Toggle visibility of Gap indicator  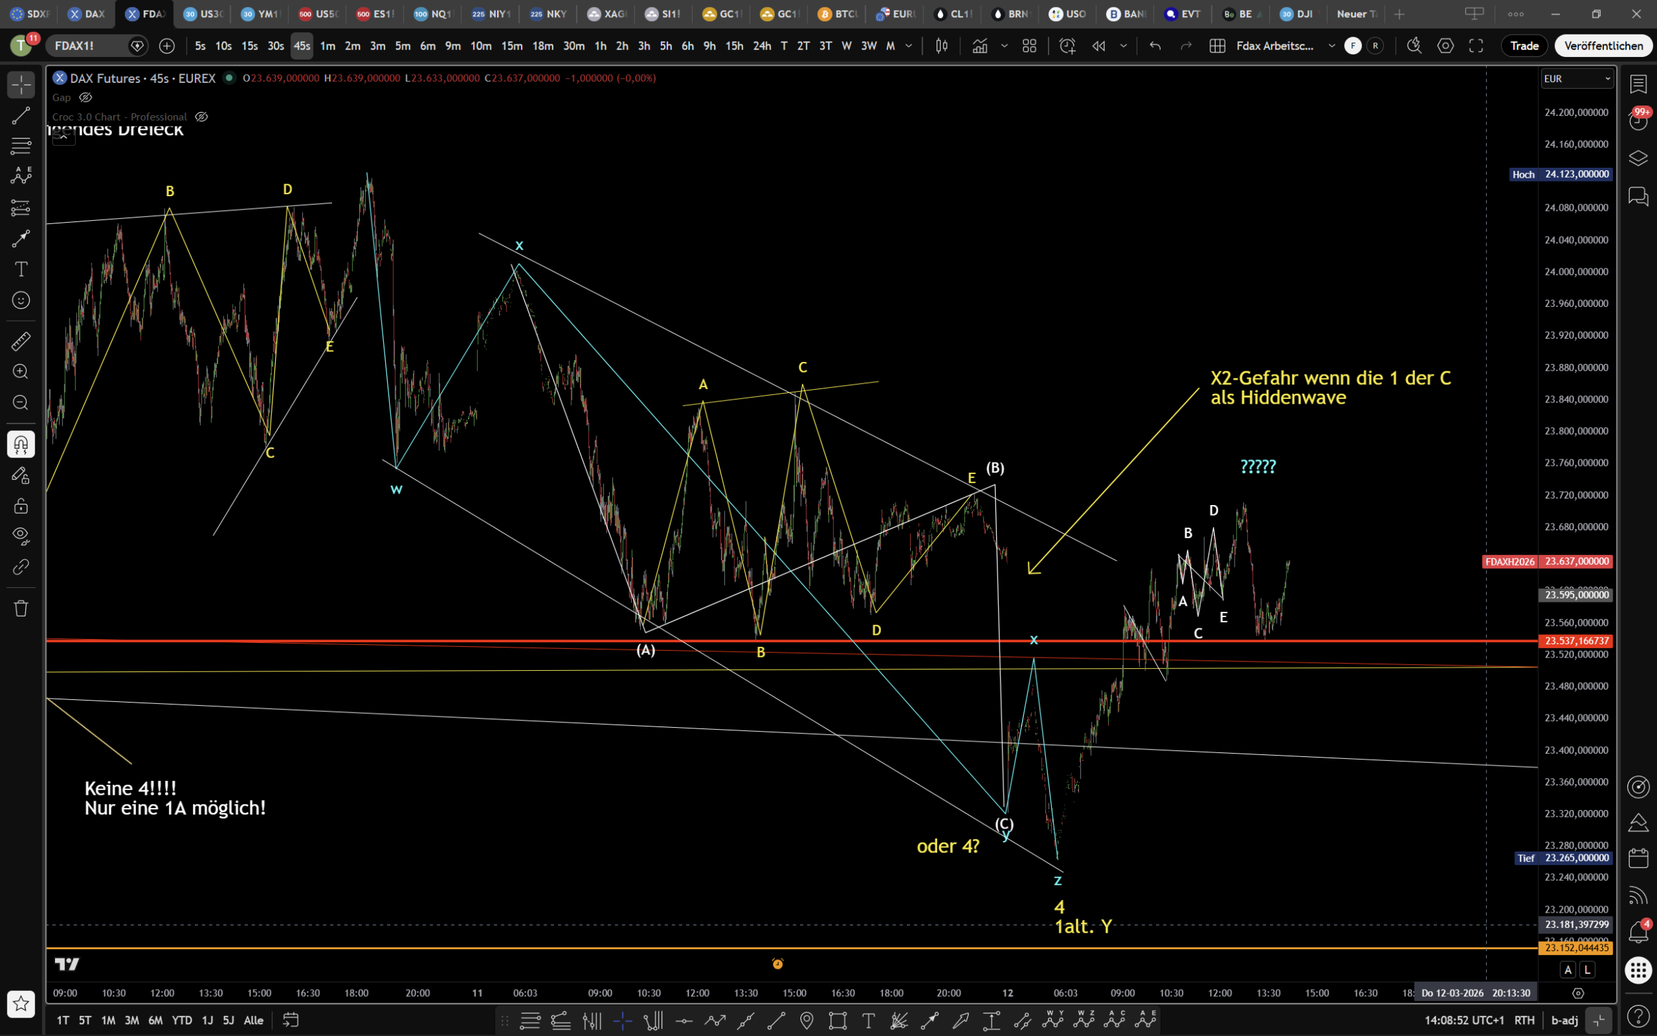pyautogui.click(x=86, y=97)
